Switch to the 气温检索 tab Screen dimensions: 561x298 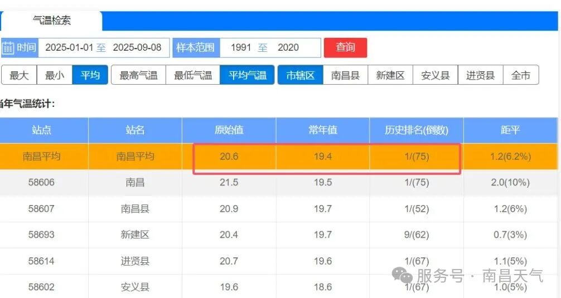point(52,21)
